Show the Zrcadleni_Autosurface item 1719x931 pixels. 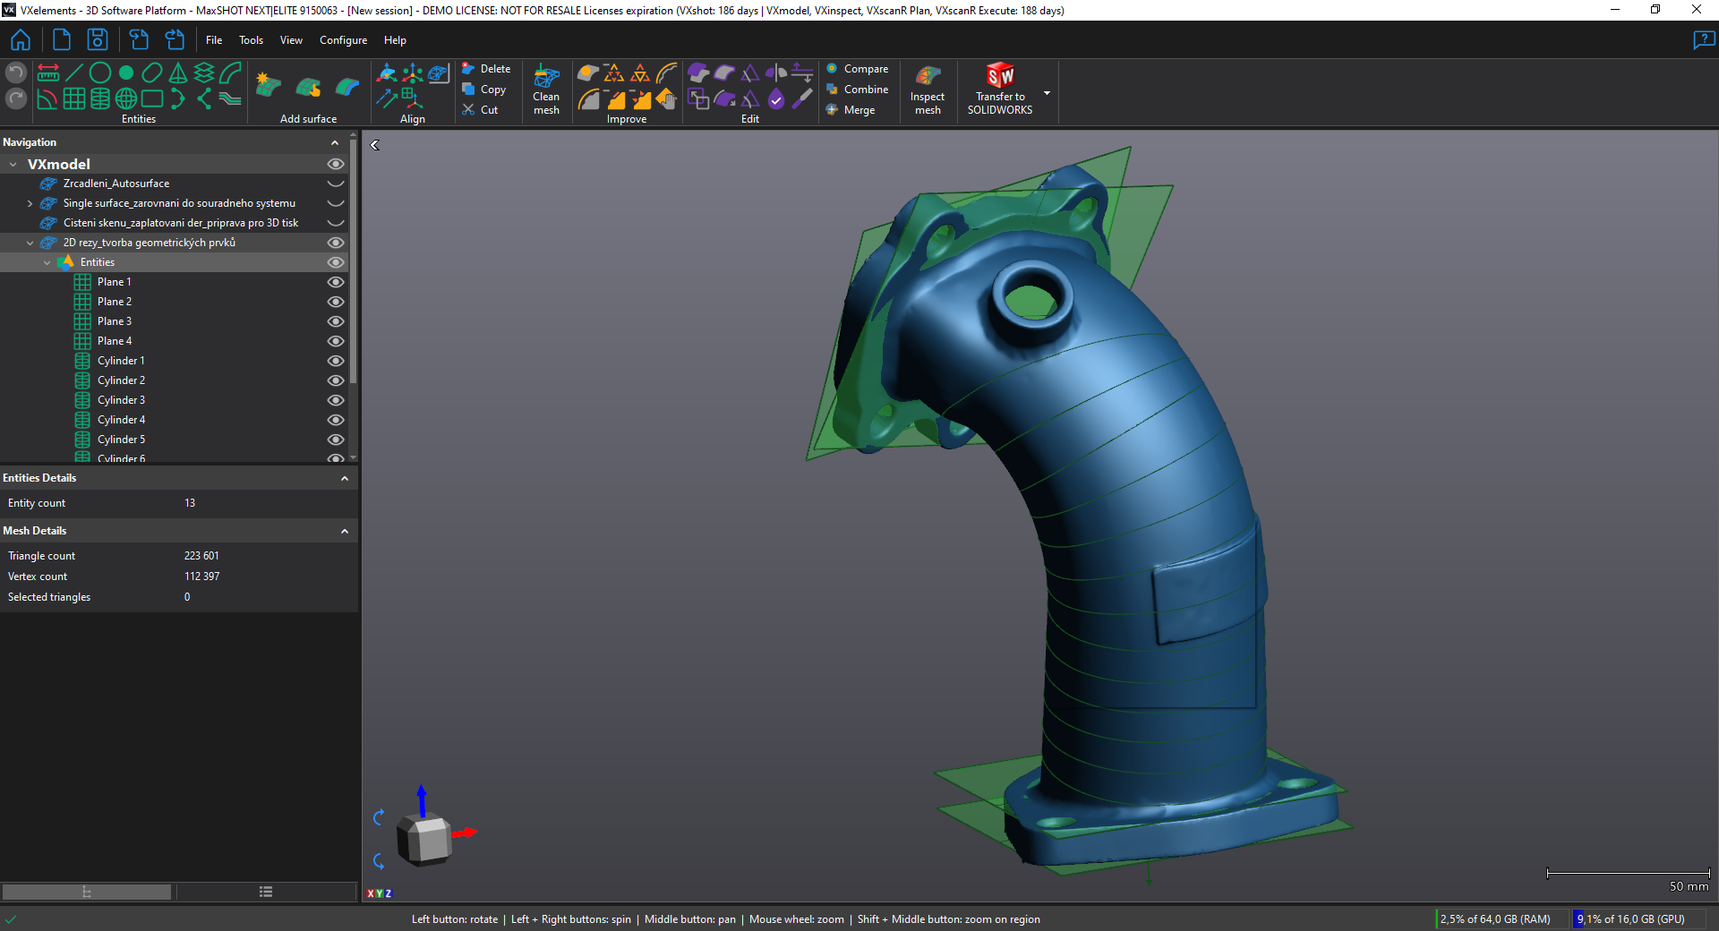pos(336,184)
